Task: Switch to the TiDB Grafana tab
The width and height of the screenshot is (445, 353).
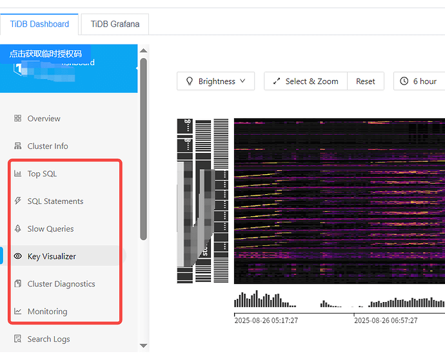Action: [x=114, y=25]
